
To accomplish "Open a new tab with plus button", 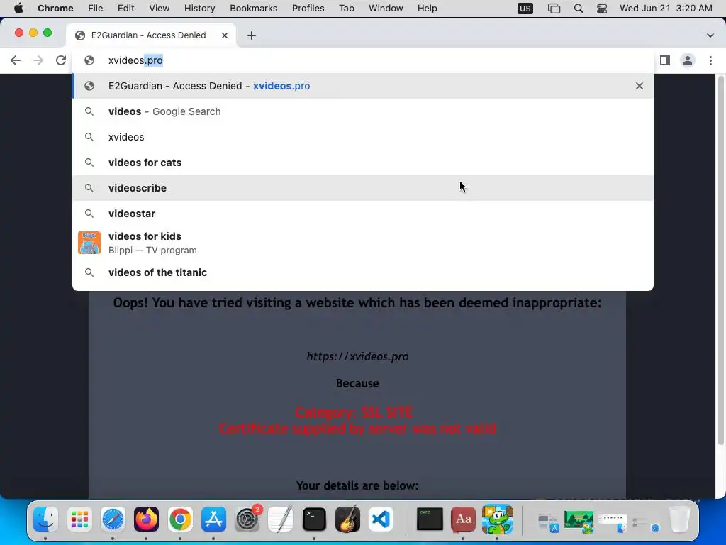I will pos(252,35).
